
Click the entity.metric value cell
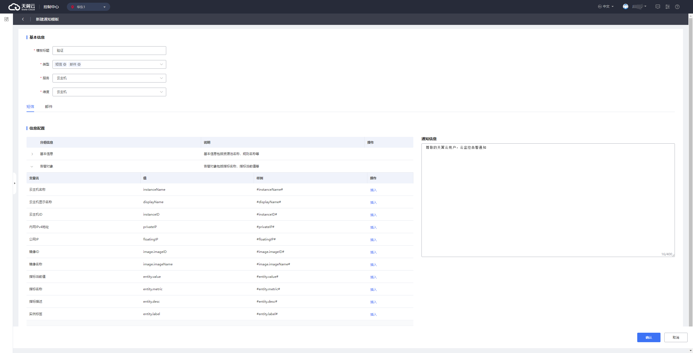[153, 289]
